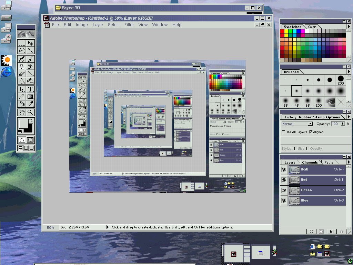The width and height of the screenshot is (353, 265).
Task: Select the Red channel thumbnail
Action: click(x=294, y=180)
